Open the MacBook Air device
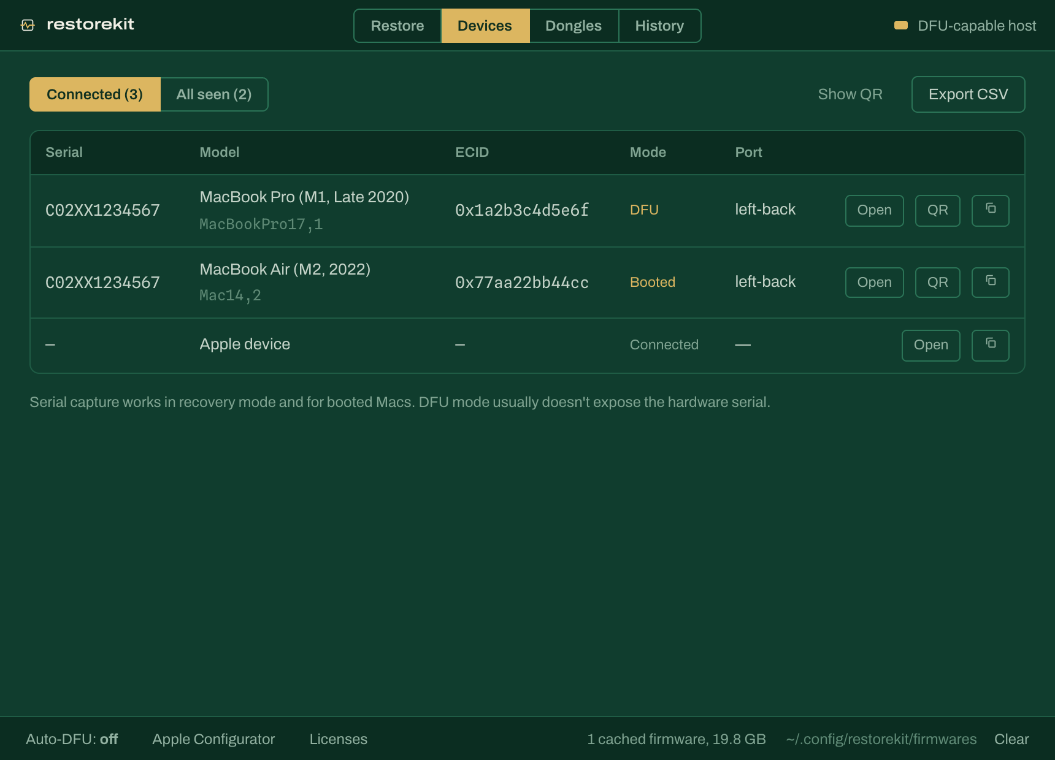Image resolution: width=1055 pixels, height=760 pixels. tap(874, 283)
